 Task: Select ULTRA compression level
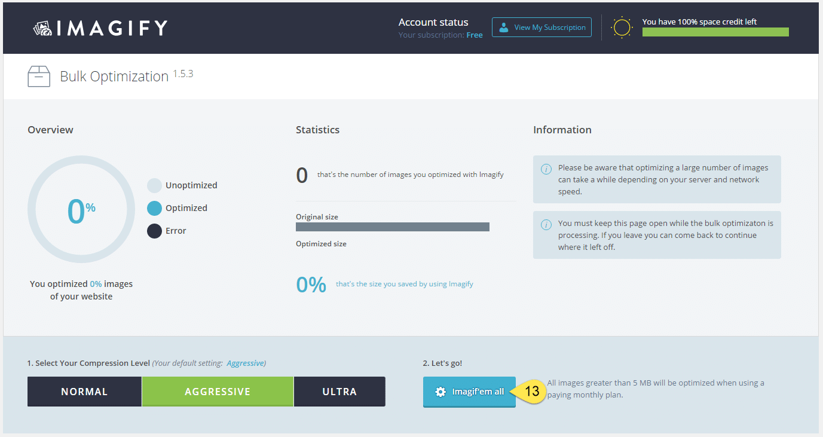point(339,392)
